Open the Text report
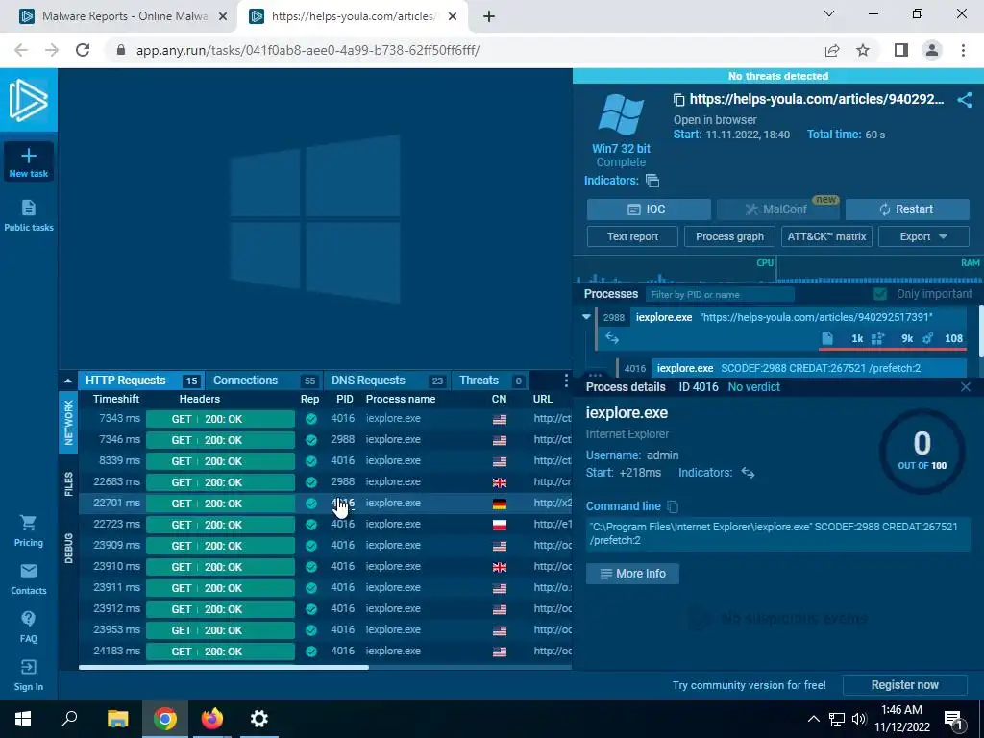984x738 pixels. [x=632, y=236]
